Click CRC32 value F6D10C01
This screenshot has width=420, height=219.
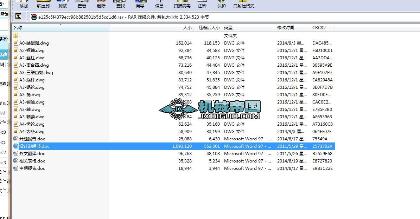pyautogui.click(x=323, y=50)
